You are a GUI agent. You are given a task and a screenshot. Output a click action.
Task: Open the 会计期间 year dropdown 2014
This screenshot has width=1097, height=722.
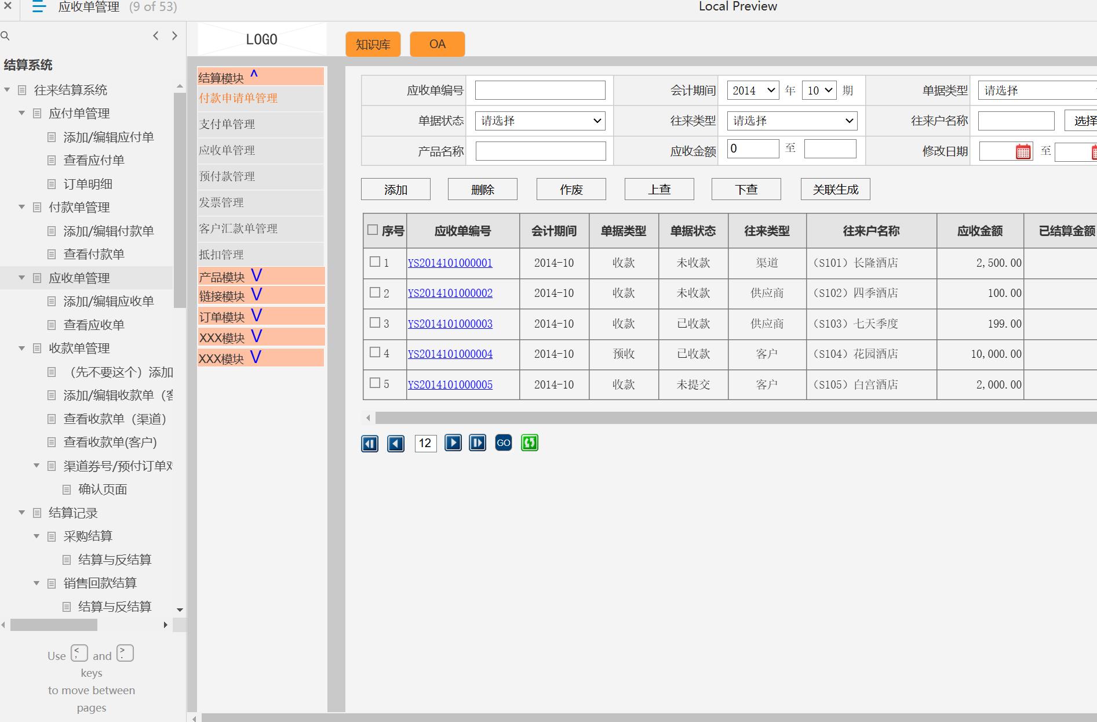click(753, 90)
